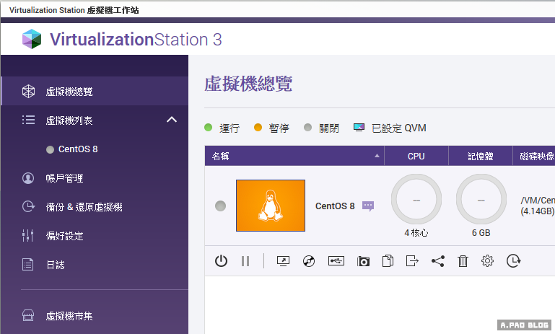
Task: Click the clock-arrow scheduling icon in VM toolbar
Action: click(x=513, y=261)
